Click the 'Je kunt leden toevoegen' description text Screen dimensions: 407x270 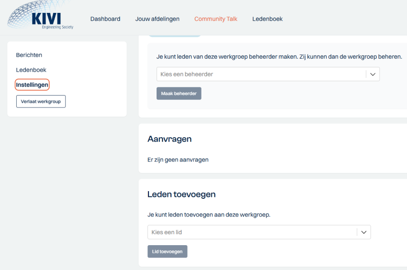pos(209,215)
